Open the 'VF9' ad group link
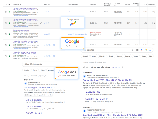This screenshot has height=119, width=158. coord(69,12)
